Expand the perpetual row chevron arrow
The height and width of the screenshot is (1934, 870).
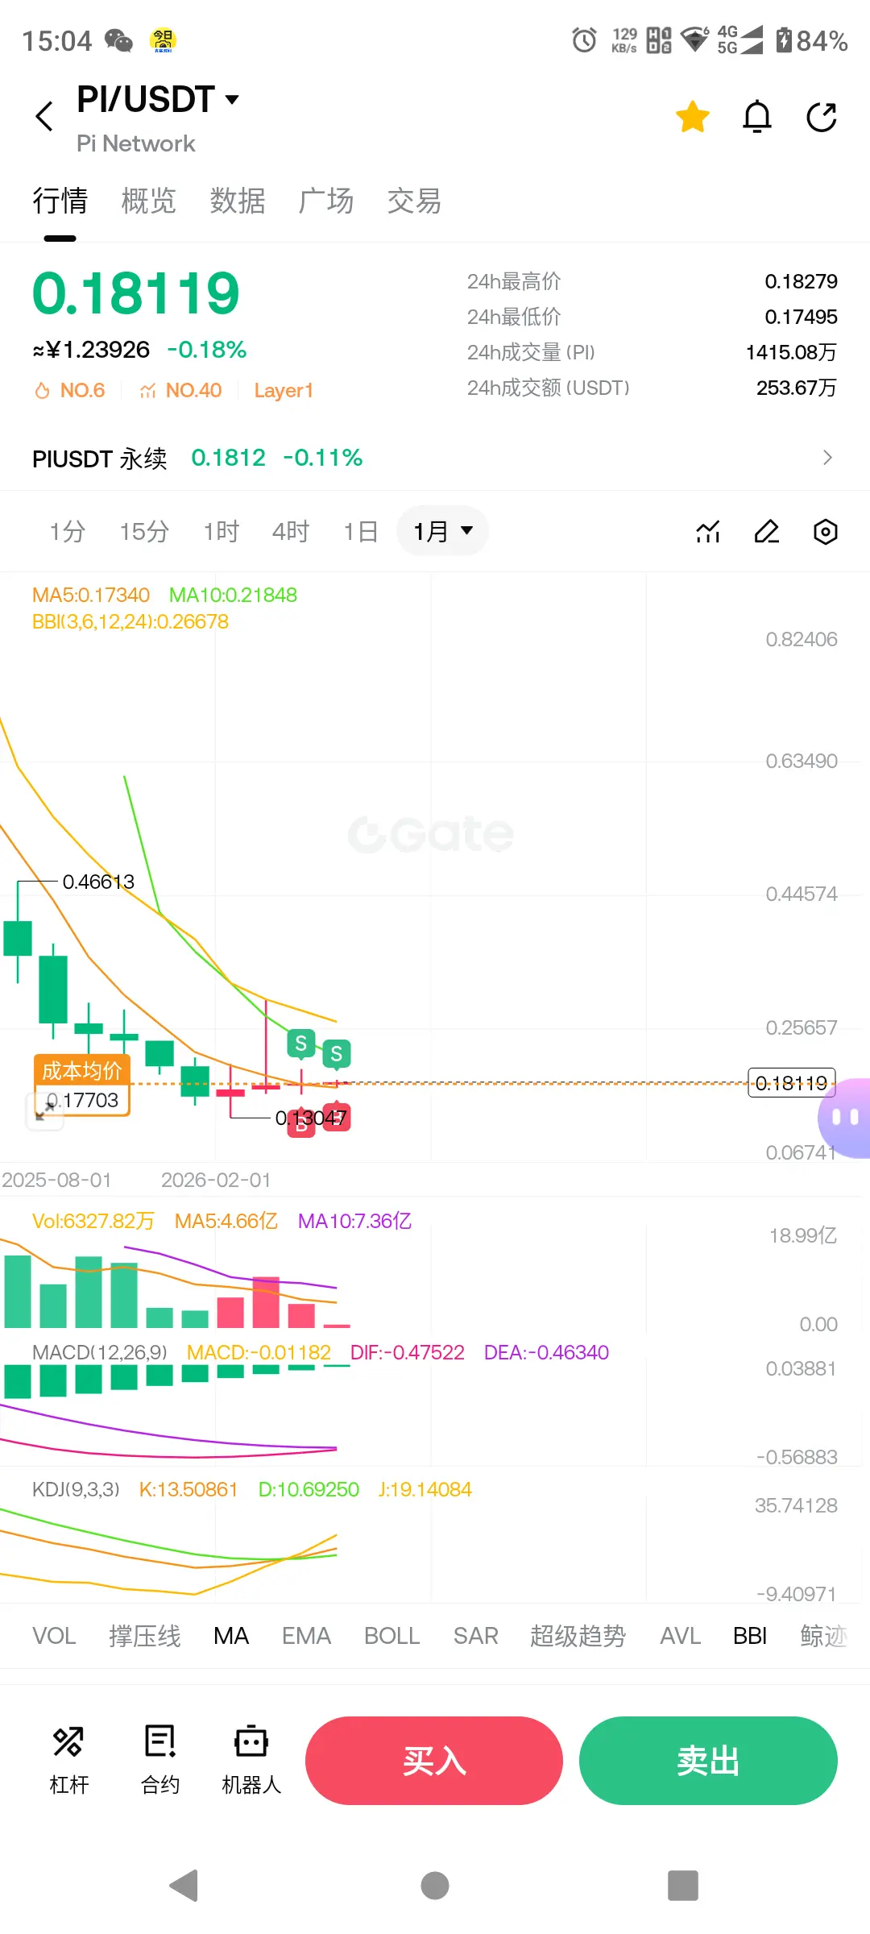[x=827, y=458]
